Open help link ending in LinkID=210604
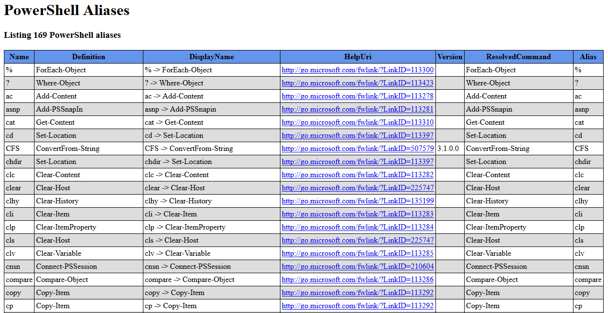Image resolution: width=608 pixels, height=313 pixels. 358,266
